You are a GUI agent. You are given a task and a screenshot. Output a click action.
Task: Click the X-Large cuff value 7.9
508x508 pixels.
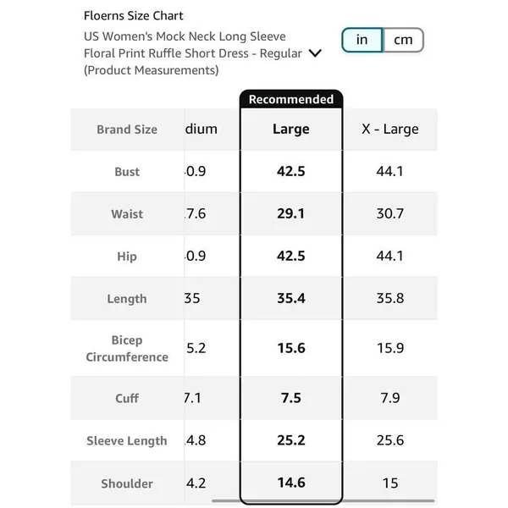[390, 398]
